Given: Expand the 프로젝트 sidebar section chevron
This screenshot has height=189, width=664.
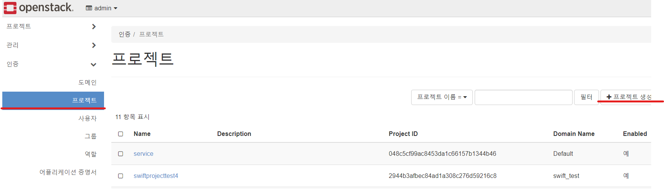Looking at the screenshot, I should pos(94,26).
